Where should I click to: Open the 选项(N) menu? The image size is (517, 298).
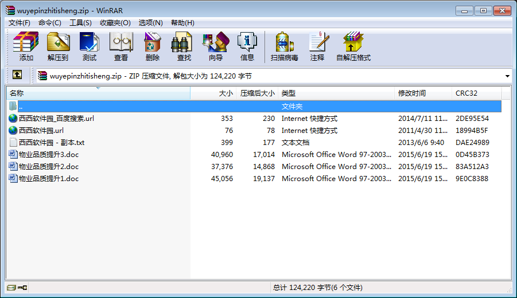coord(151,23)
